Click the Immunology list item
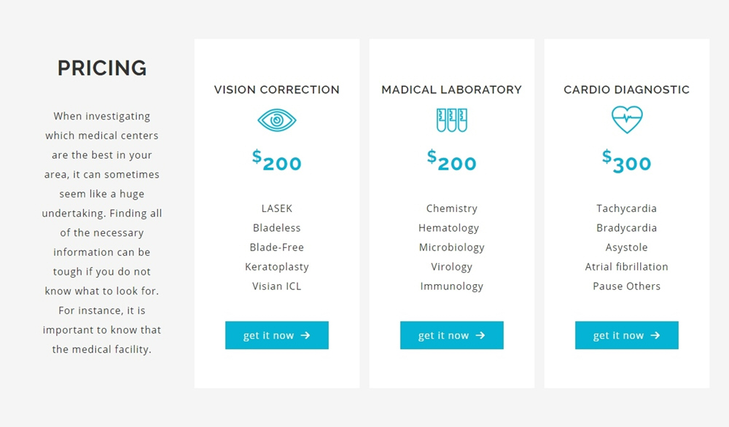 pos(451,286)
